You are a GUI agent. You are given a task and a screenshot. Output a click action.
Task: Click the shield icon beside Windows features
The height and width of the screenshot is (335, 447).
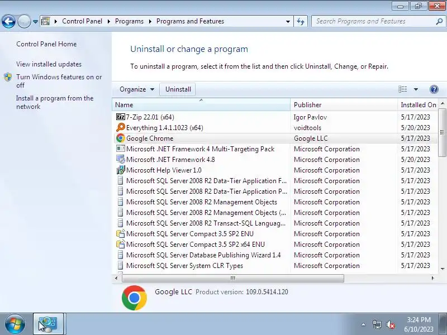(8, 77)
